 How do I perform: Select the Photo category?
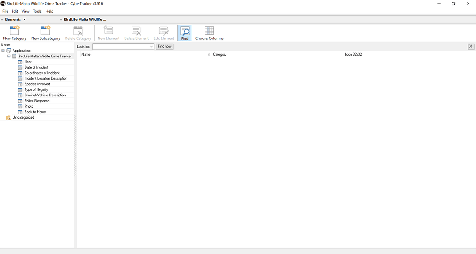29,106
